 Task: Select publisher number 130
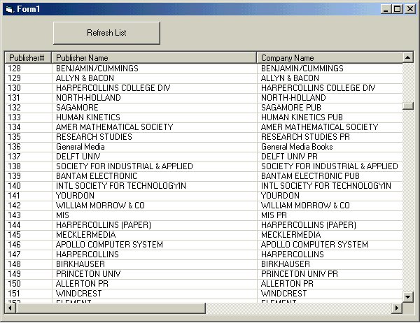pos(14,88)
